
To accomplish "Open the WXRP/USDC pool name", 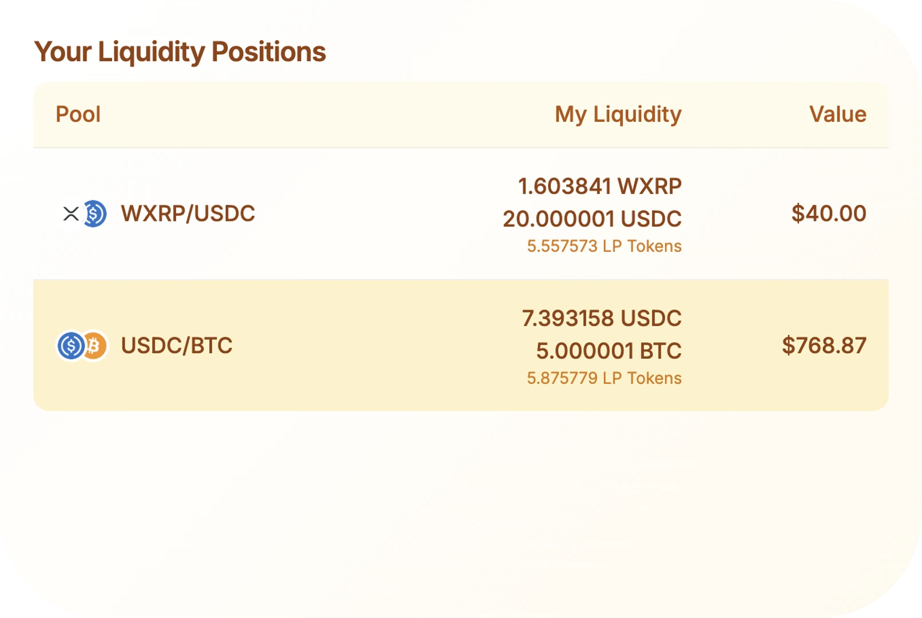I will pyautogui.click(x=188, y=214).
